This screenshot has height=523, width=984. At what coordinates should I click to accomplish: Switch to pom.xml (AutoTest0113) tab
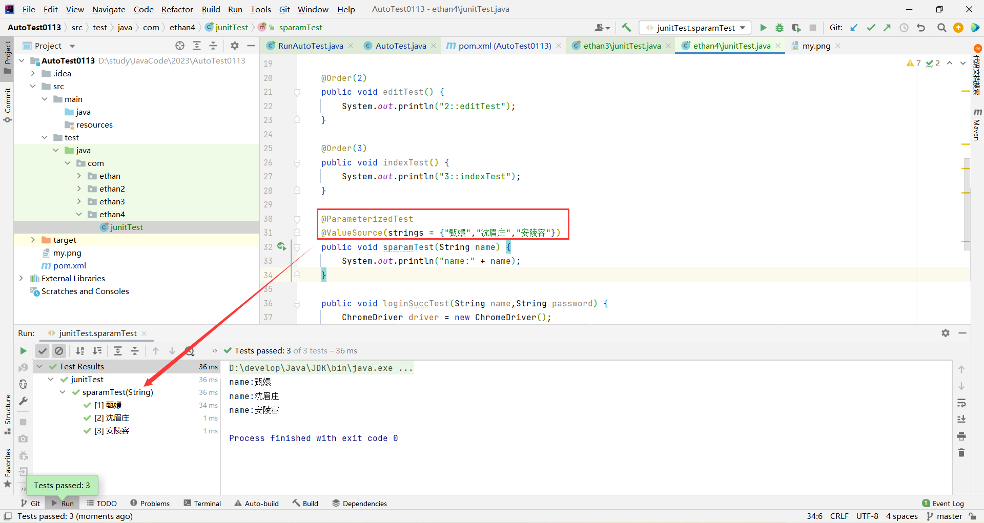coord(504,46)
